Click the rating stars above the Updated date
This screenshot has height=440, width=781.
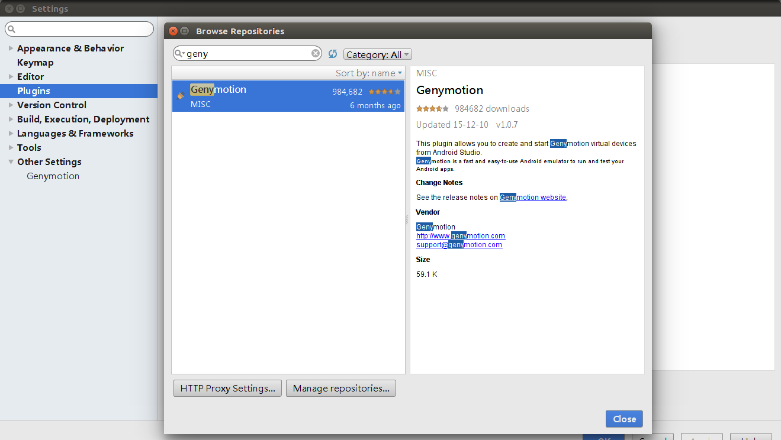coord(432,109)
